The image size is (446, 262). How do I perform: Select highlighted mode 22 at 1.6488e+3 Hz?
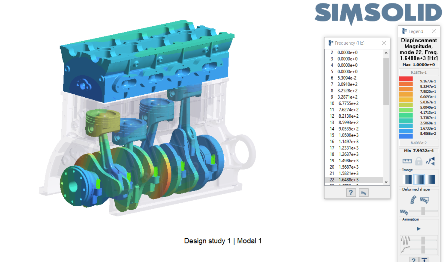coord(354,180)
